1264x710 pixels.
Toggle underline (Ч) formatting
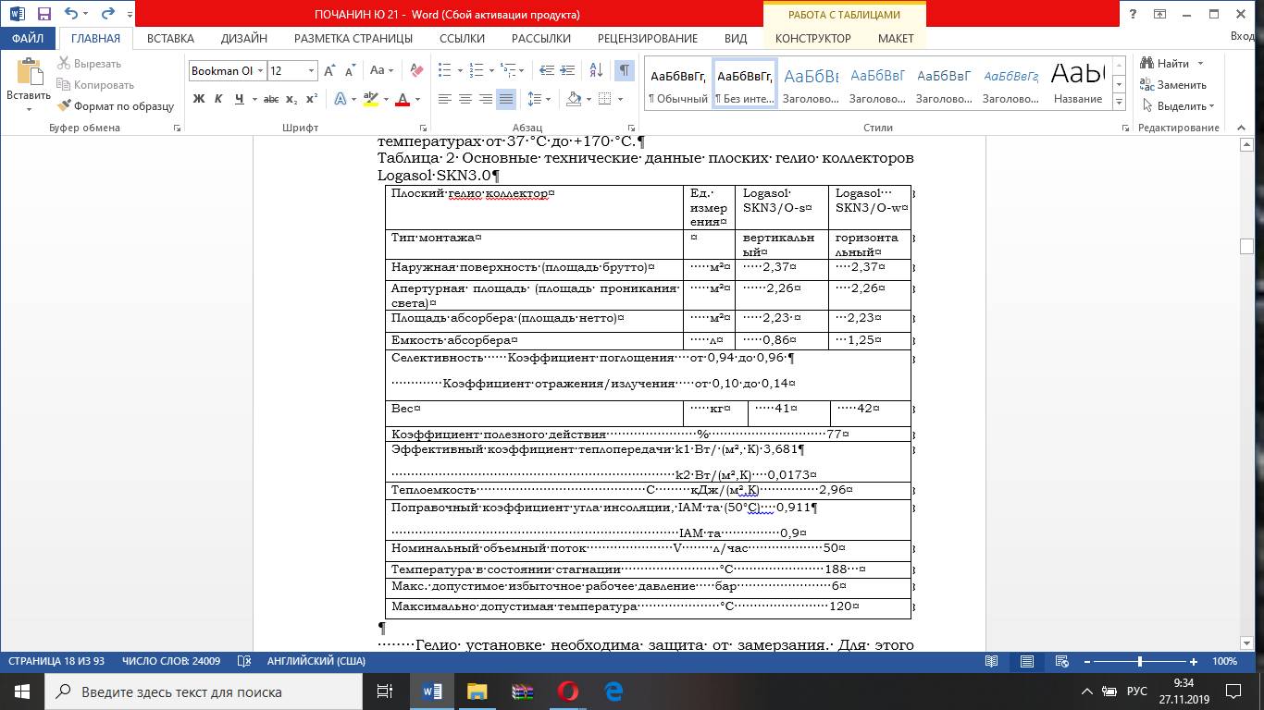click(x=240, y=99)
